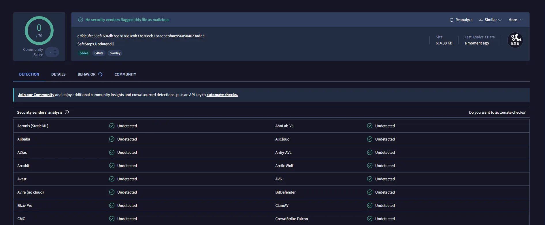The width and height of the screenshot is (545, 225).
Task: Click the Arctic Wolf undetected check icon
Action: point(370,166)
